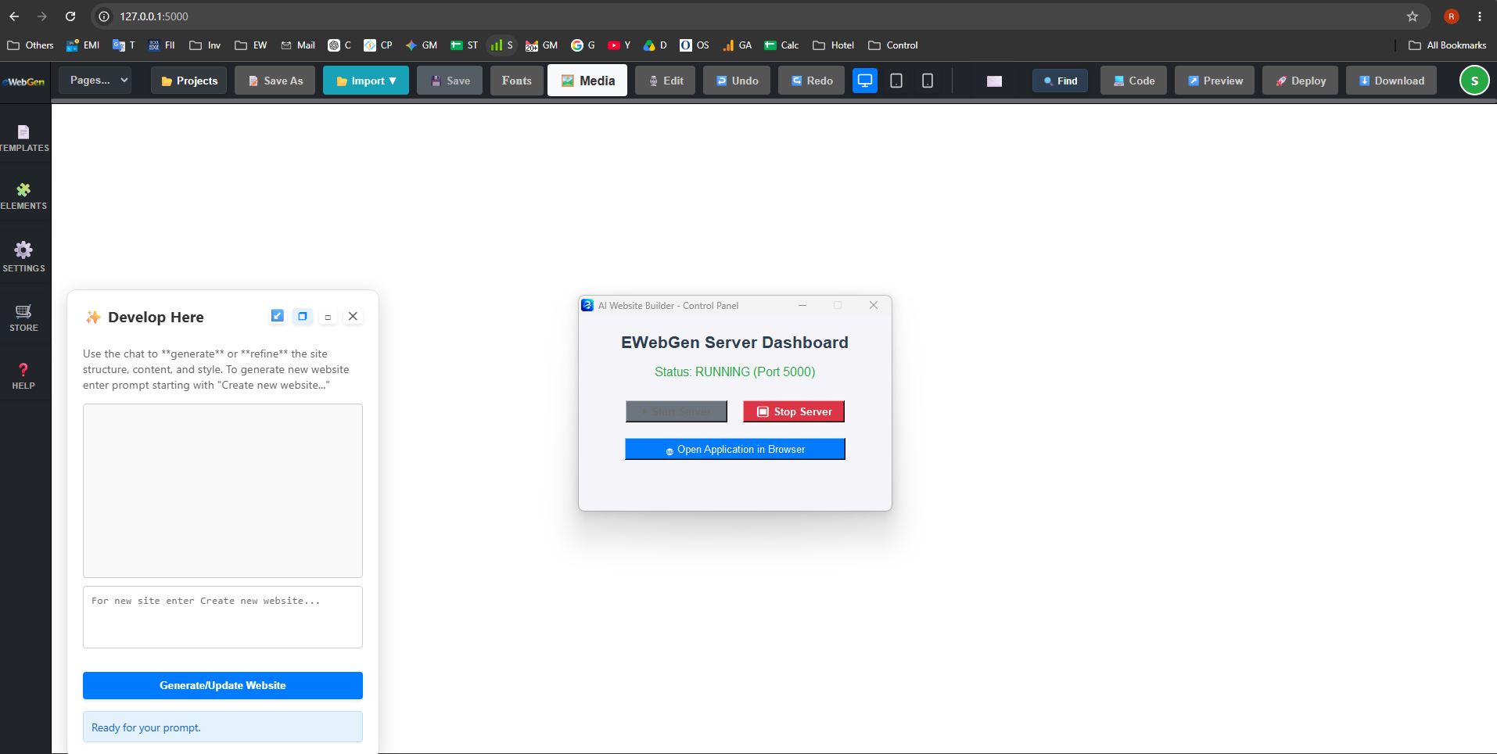1497x754 pixels.
Task: Reload the browser page
Action: [x=70, y=16]
